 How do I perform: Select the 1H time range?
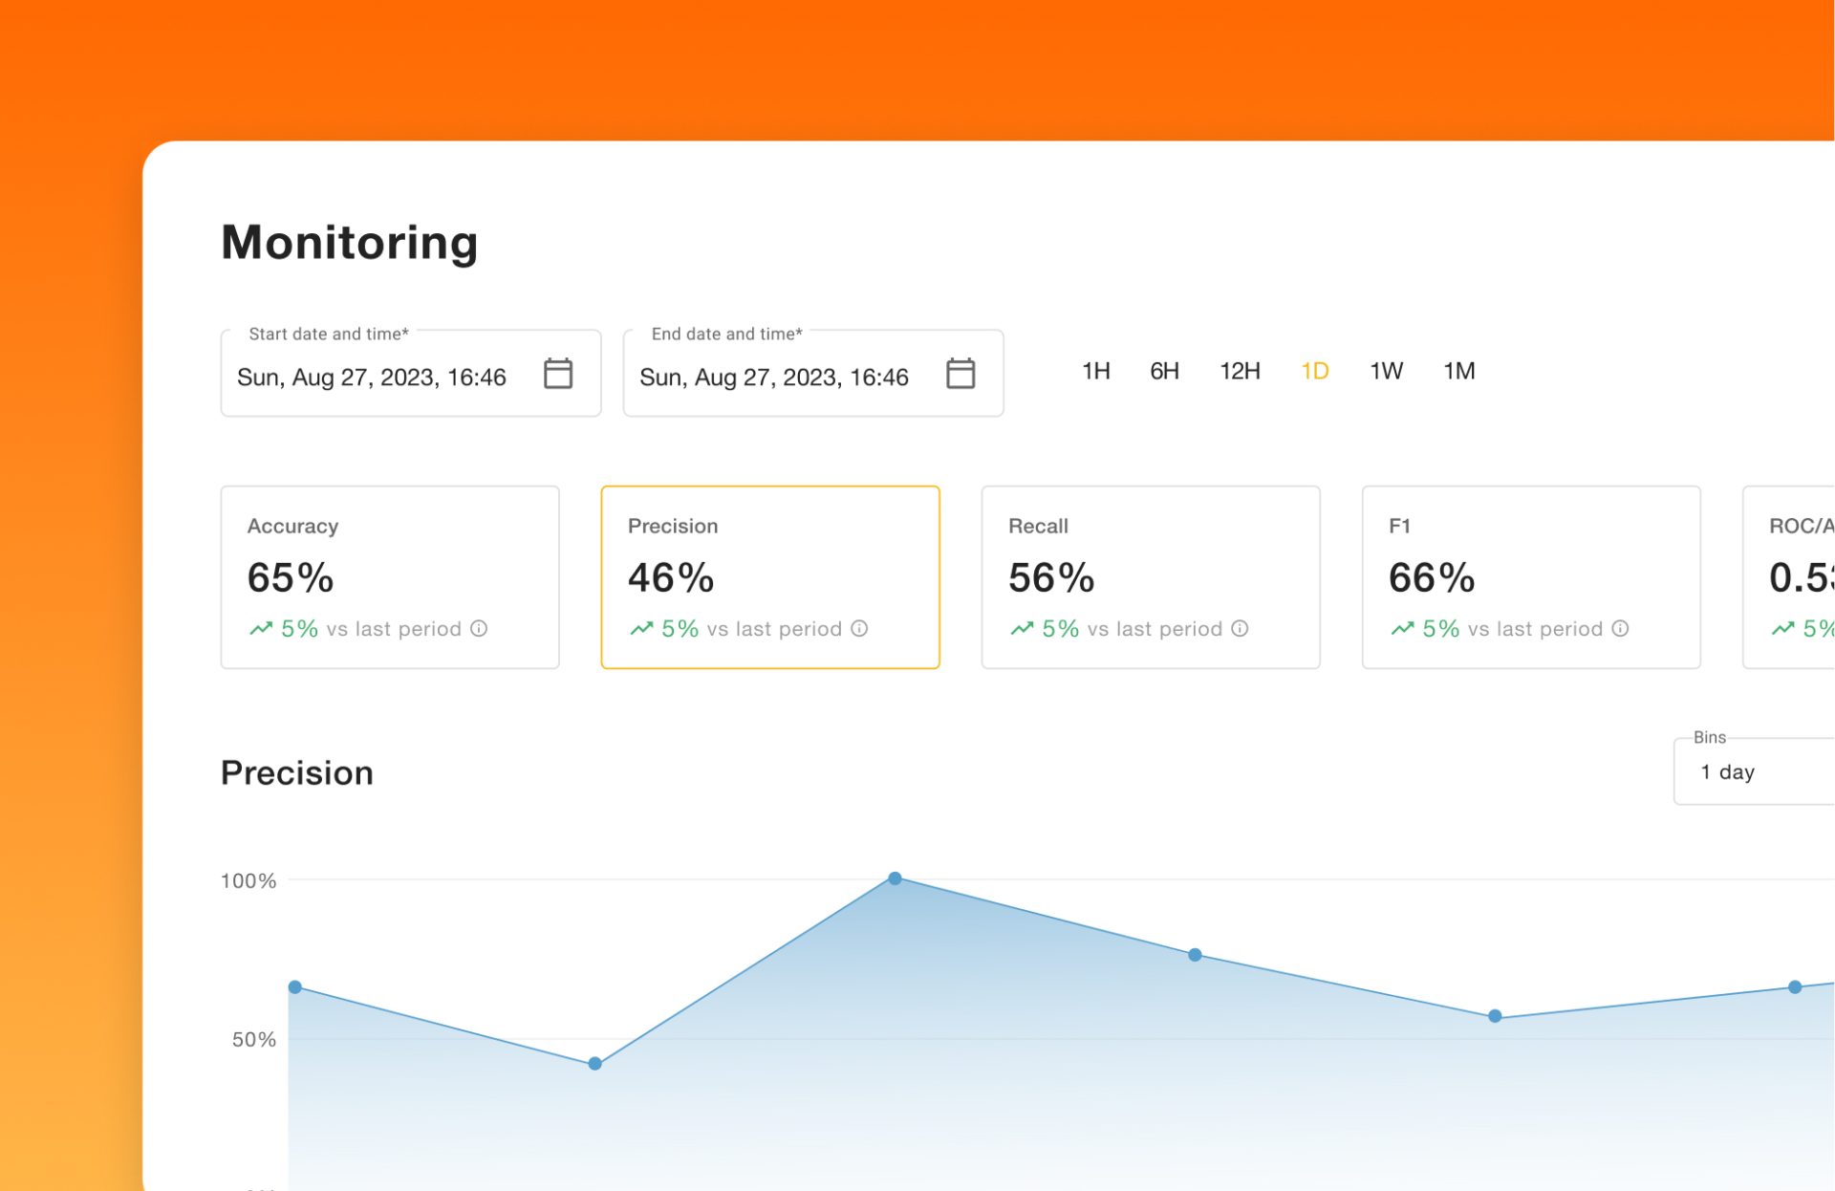tap(1095, 371)
